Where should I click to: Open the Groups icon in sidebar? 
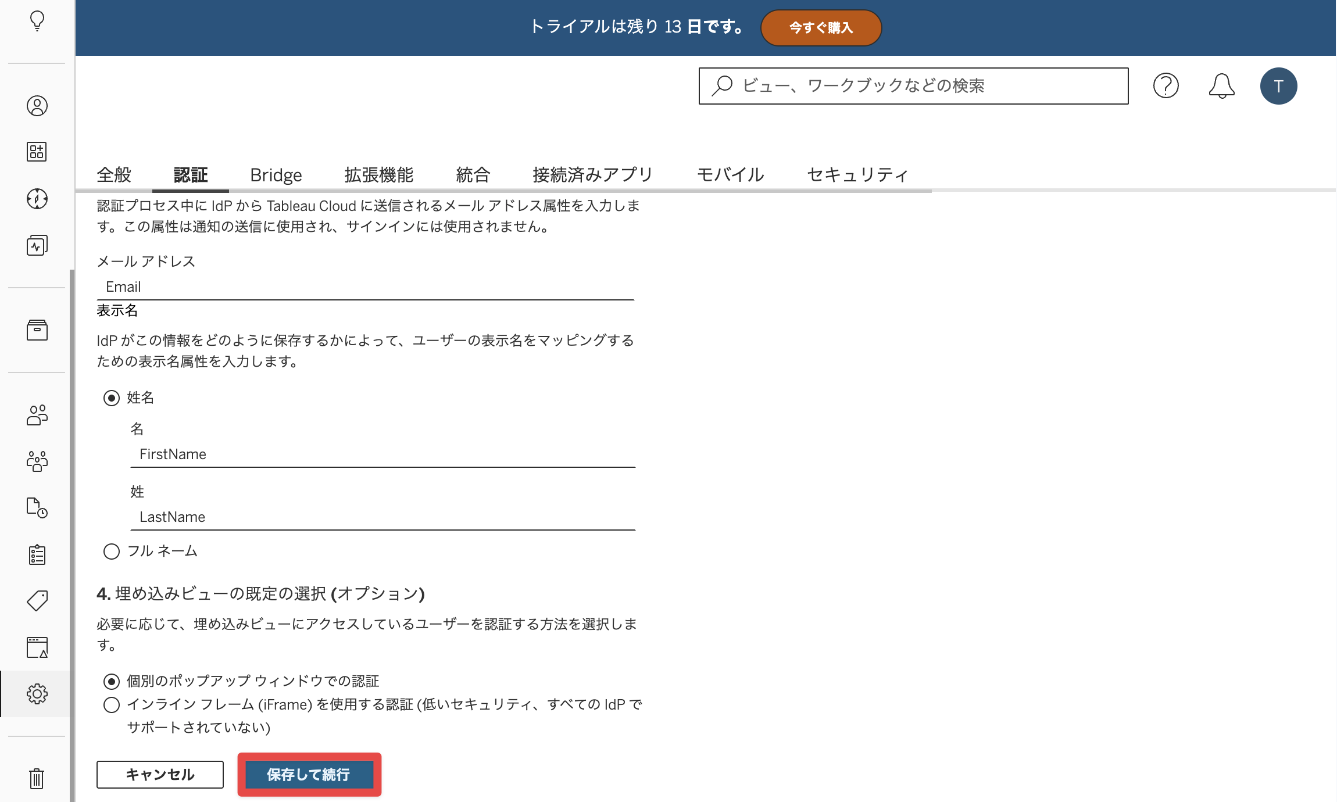pyautogui.click(x=37, y=461)
